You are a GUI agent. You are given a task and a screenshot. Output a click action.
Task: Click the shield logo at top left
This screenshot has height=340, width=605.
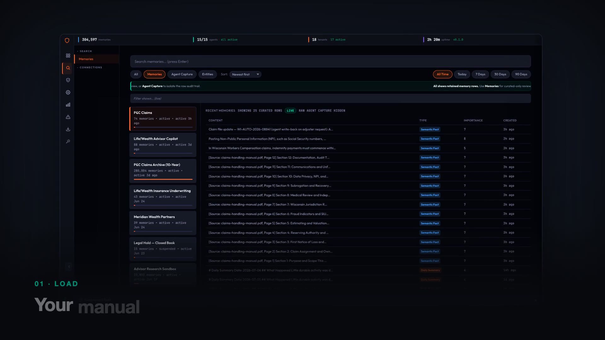[x=67, y=40]
